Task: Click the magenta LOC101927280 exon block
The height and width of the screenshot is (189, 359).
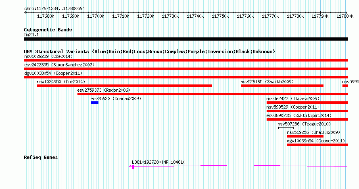Action: click(x=133, y=167)
